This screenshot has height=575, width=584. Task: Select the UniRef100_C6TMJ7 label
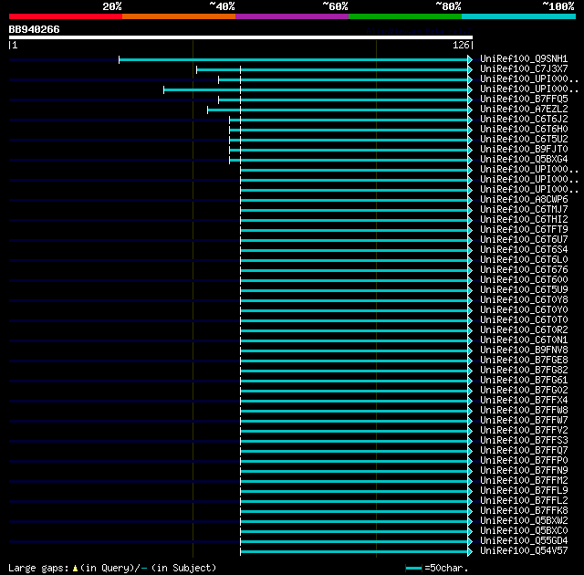point(524,210)
